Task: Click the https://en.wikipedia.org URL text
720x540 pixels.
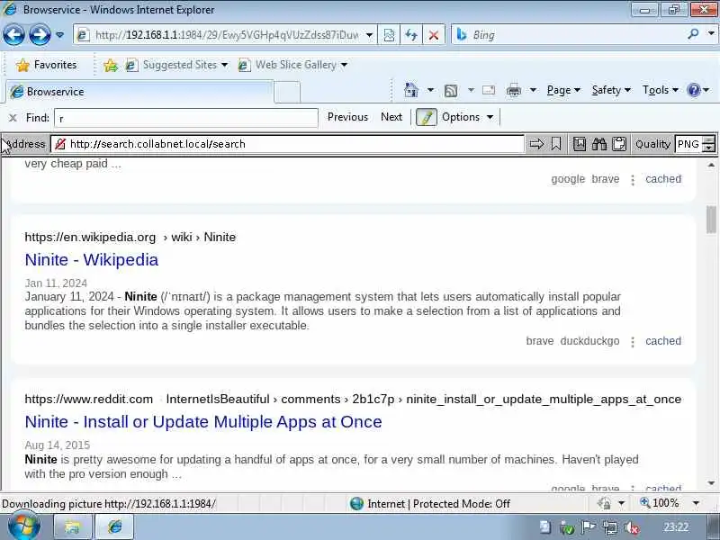Action: point(90,237)
